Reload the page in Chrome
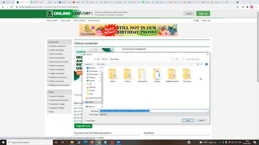 pos(12,7)
